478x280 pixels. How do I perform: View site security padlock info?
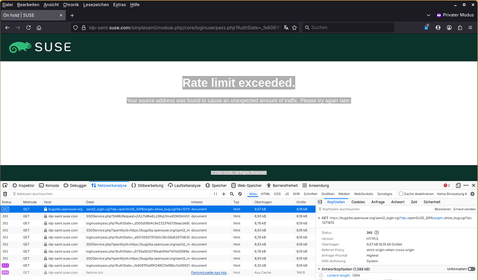(x=84, y=28)
